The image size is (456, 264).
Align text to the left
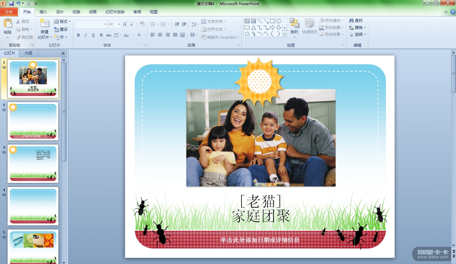tap(153, 35)
